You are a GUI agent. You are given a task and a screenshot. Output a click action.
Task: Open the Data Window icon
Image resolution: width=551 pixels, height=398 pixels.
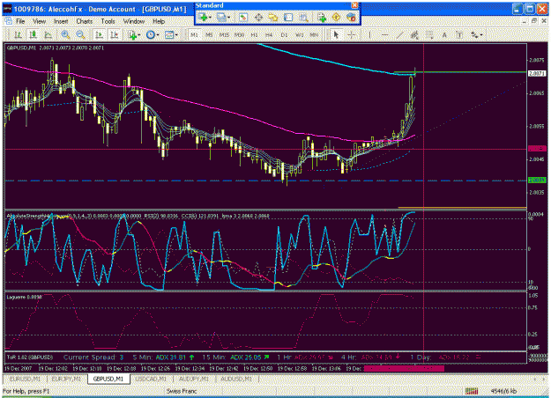pos(258,17)
